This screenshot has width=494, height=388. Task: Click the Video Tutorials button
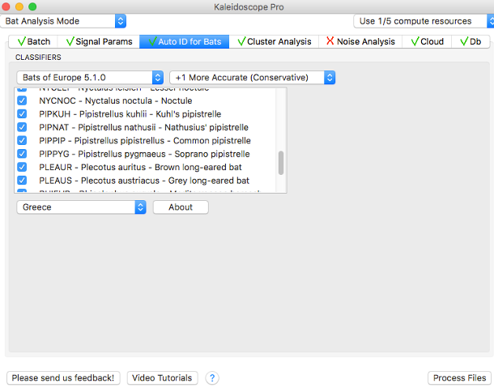coord(162,377)
